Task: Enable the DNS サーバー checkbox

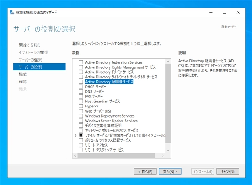Action: pos(81,91)
